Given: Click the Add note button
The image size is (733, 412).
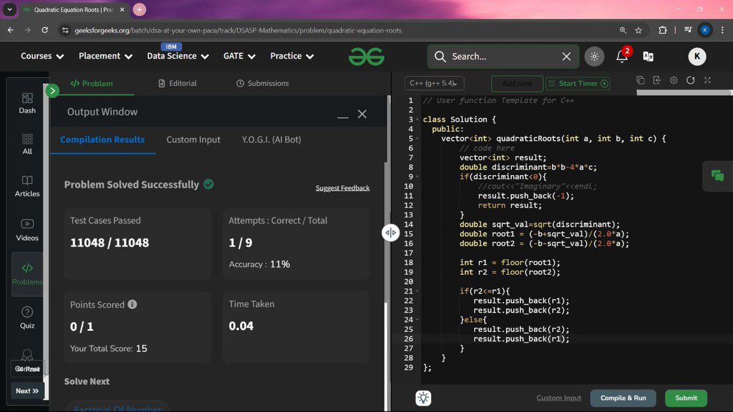Looking at the screenshot, I should pyautogui.click(x=517, y=84).
